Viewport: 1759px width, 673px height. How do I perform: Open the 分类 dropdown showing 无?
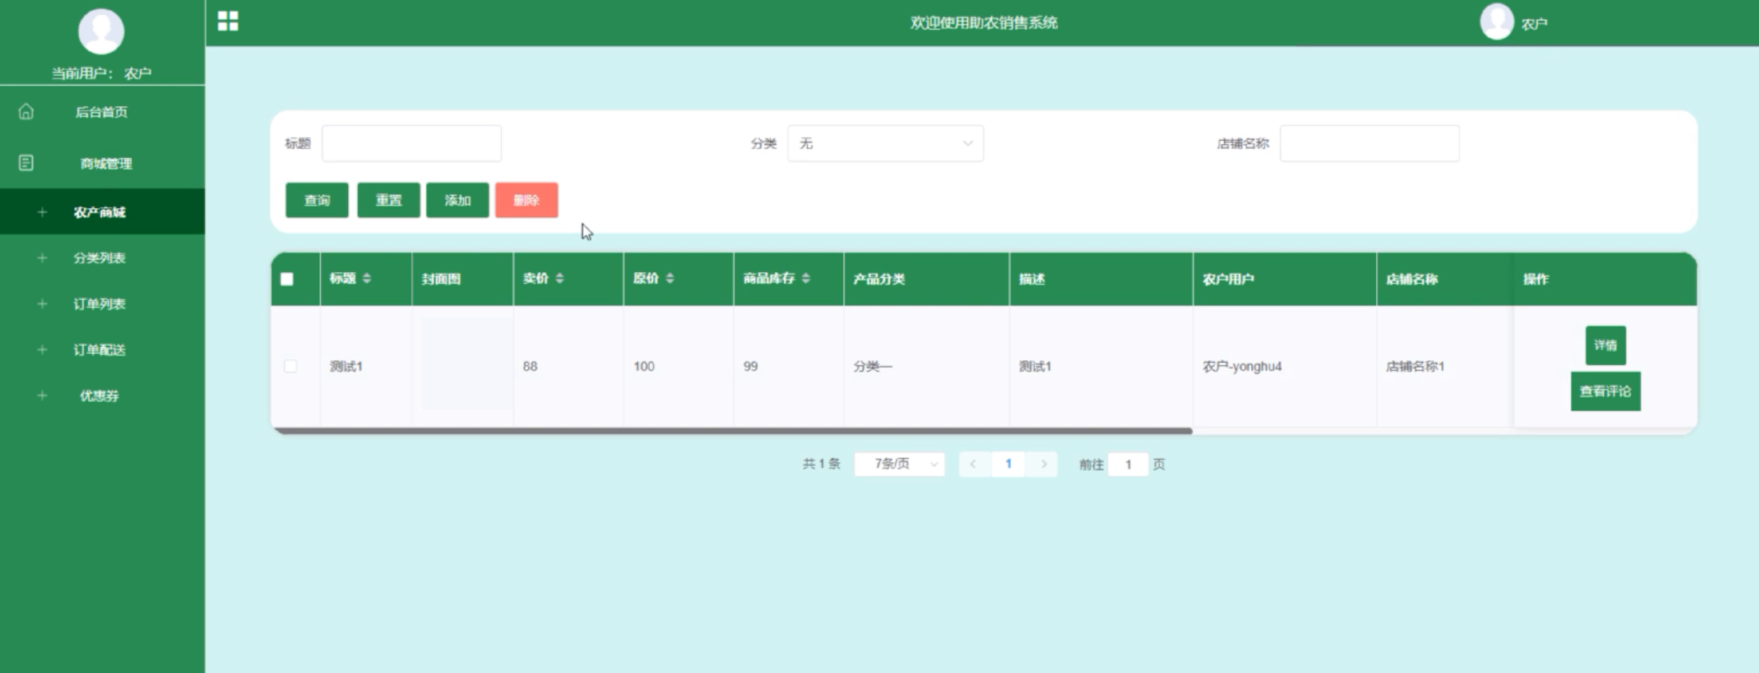tap(885, 143)
